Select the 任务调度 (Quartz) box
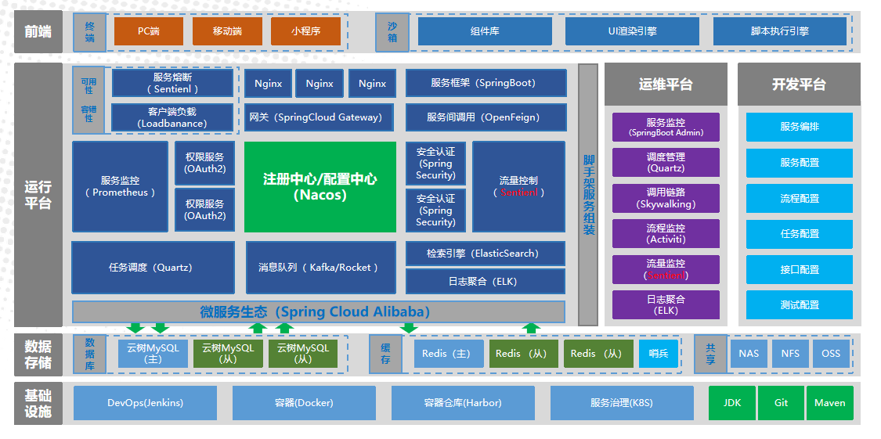881x439 pixels. pyautogui.click(x=153, y=268)
